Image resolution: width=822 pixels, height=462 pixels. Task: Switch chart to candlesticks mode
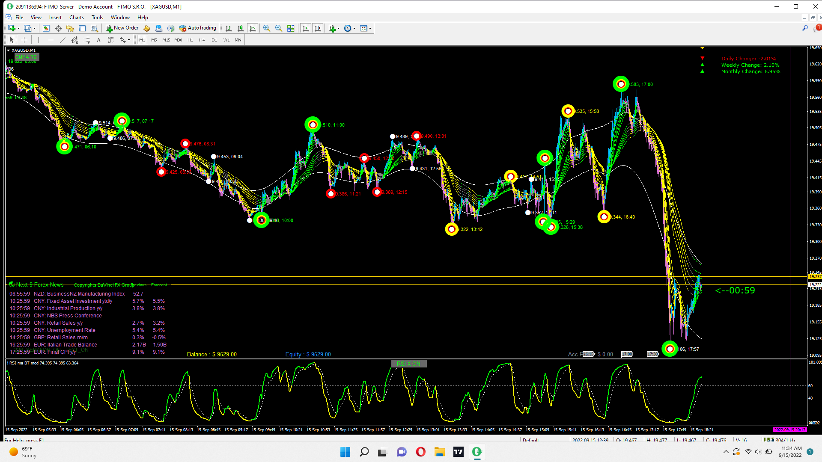click(241, 28)
